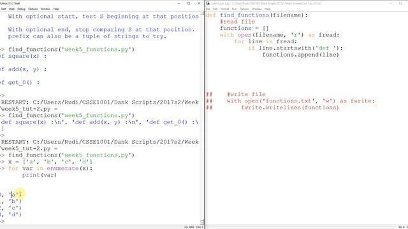Click the Python Shell window title

[x=10, y=3]
